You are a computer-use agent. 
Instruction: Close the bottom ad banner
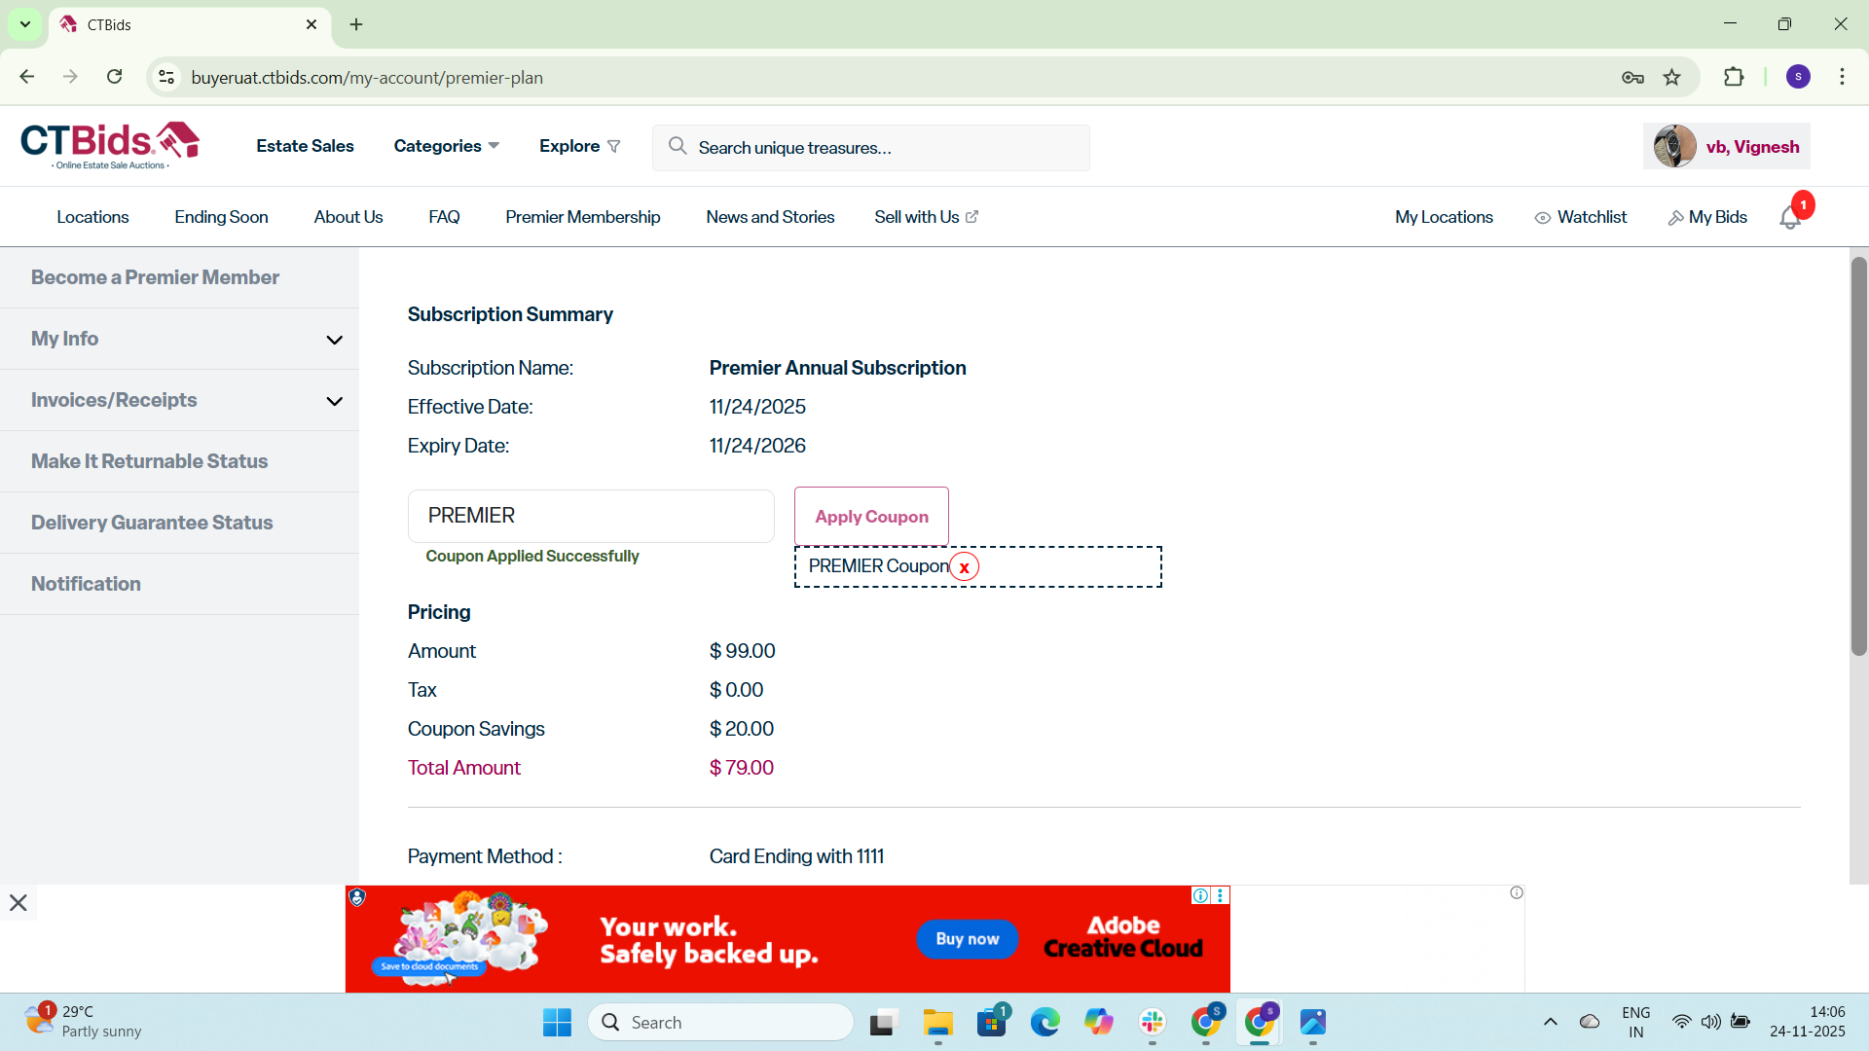pyautogui.click(x=18, y=903)
